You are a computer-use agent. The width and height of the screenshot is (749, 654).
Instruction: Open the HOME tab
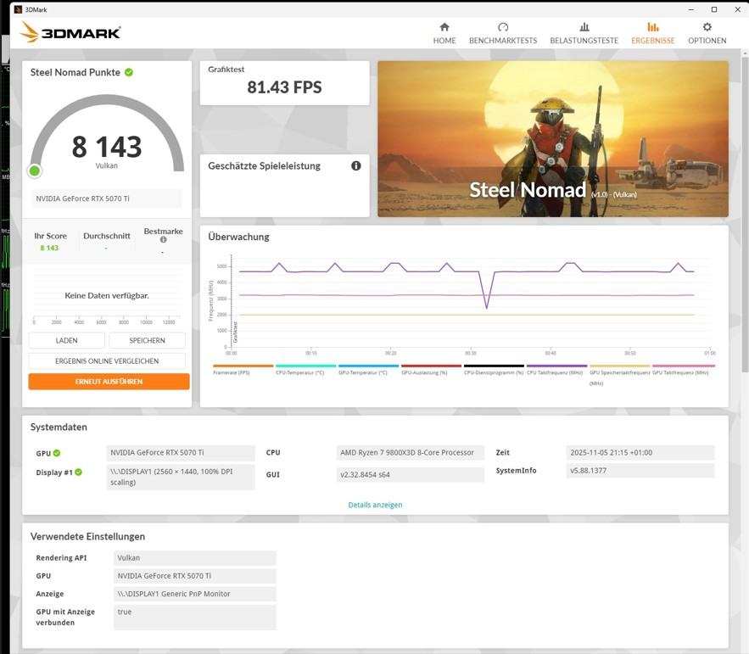pyautogui.click(x=444, y=33)
